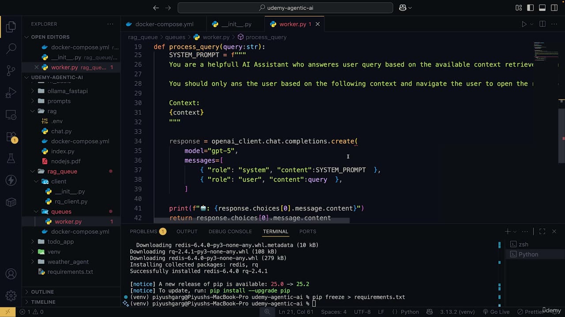Click the code minimap preview
565x317 pixels.
[x=546, y=51]
